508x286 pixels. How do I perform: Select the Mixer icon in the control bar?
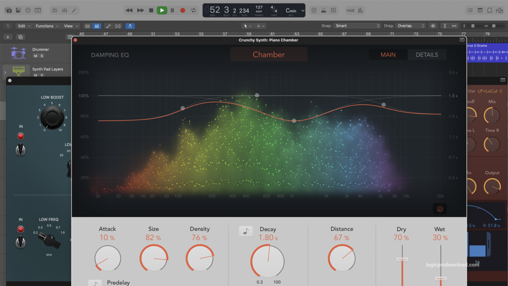coord(324,10)
